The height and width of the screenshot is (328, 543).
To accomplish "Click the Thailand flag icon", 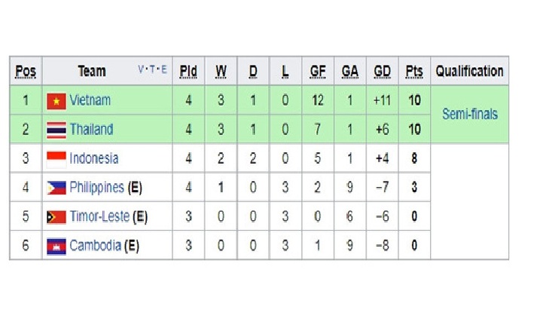I will [x=56, y=130].
